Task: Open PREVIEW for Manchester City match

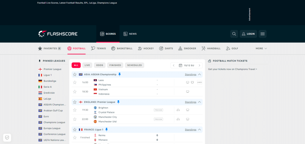Action: pos(158,119)
